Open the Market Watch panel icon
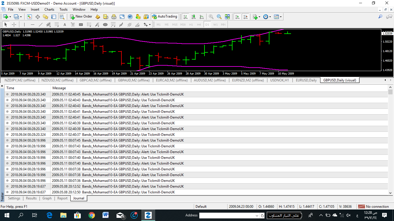The width and height of the screenshot is (394, 221). pos(29,17)
